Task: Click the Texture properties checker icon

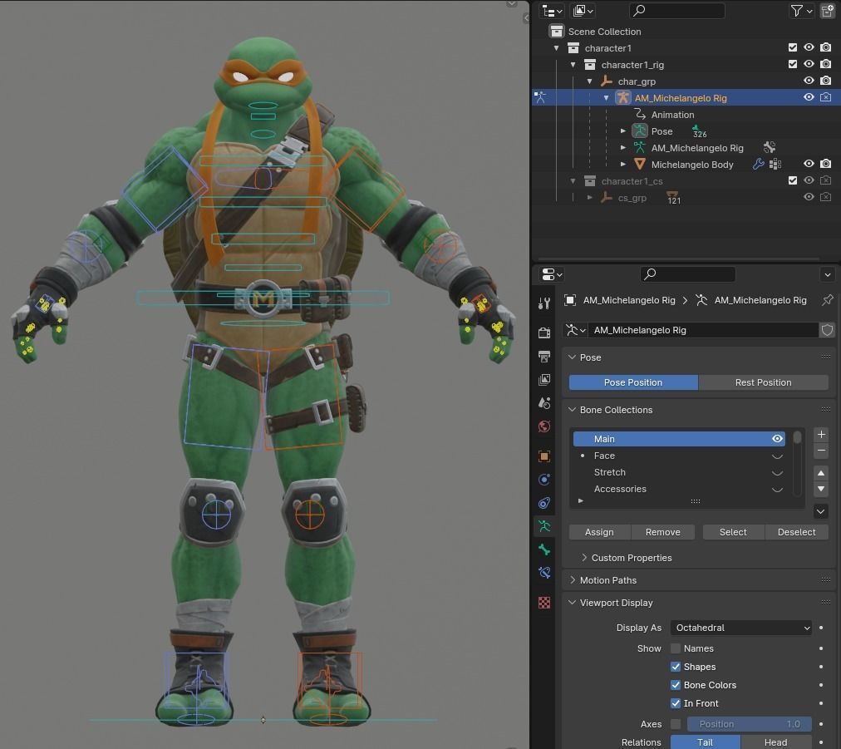Action: pyautogui.click(x=543, y=603)
